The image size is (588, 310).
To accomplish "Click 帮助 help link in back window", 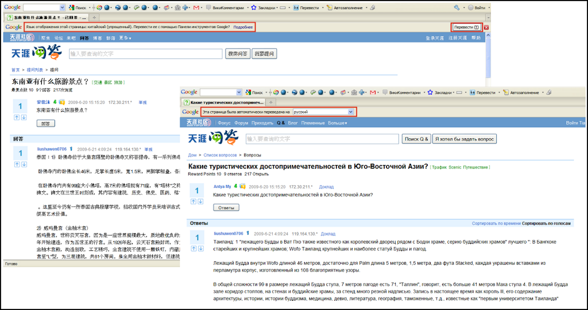I will [x=476, y=38].
